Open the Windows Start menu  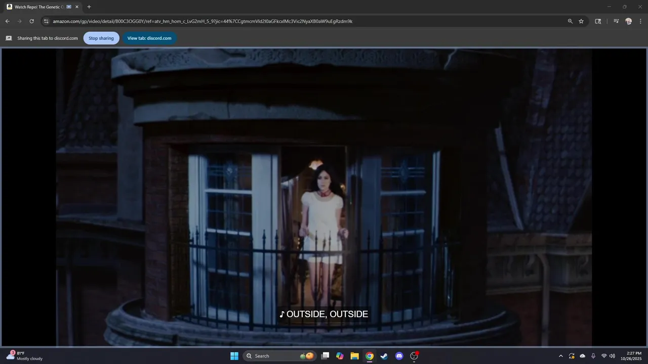point(234,356)
